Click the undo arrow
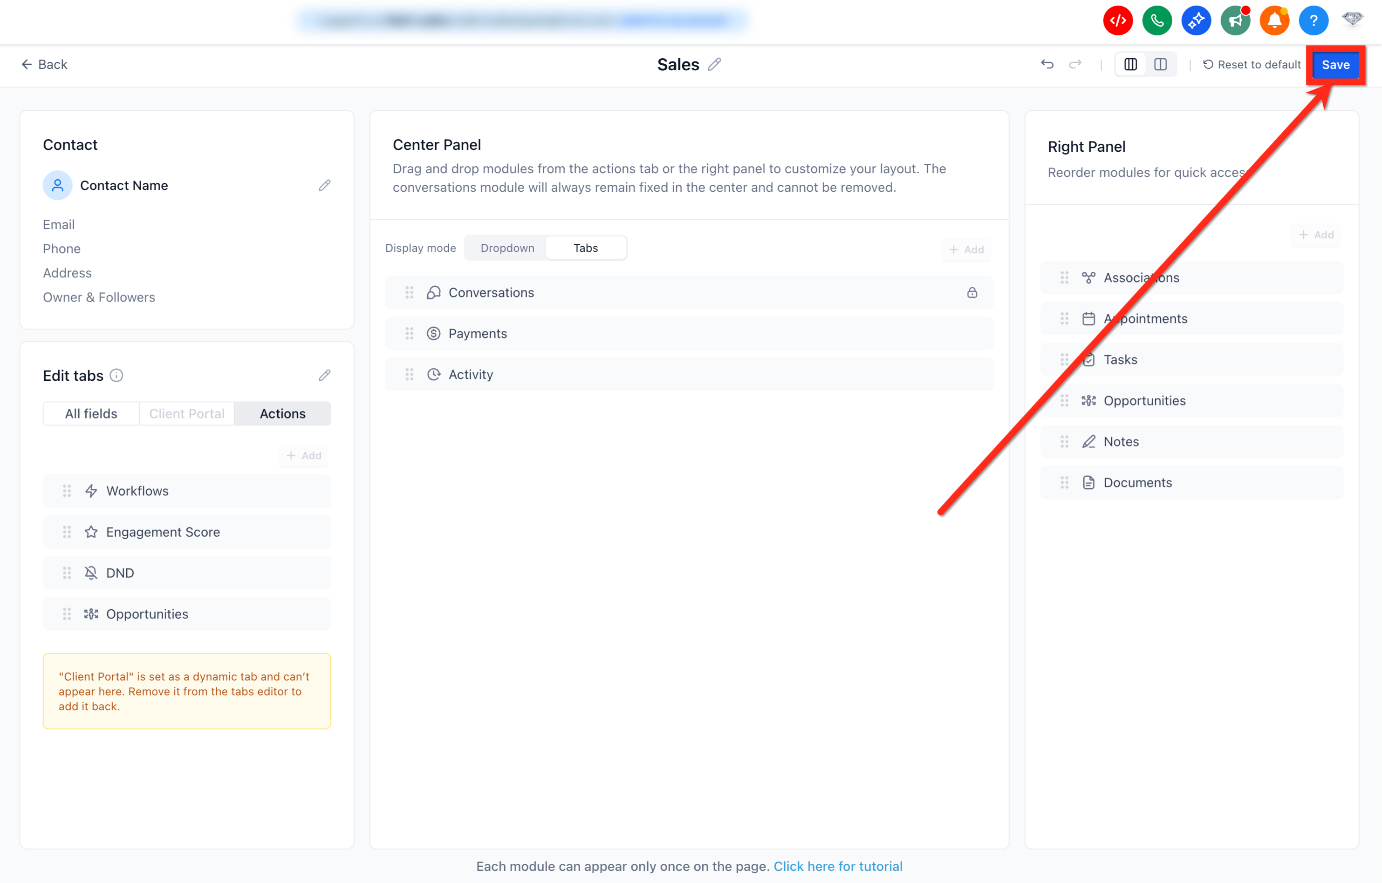 coord(1047,64)
